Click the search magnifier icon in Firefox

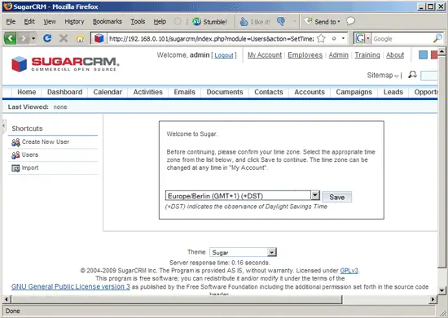click(x=437, y=38)
